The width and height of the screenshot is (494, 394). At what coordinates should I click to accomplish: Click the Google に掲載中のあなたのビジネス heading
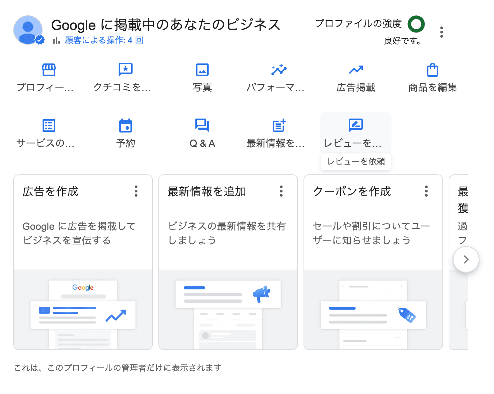pyautogui.click(x=166, y=25)
